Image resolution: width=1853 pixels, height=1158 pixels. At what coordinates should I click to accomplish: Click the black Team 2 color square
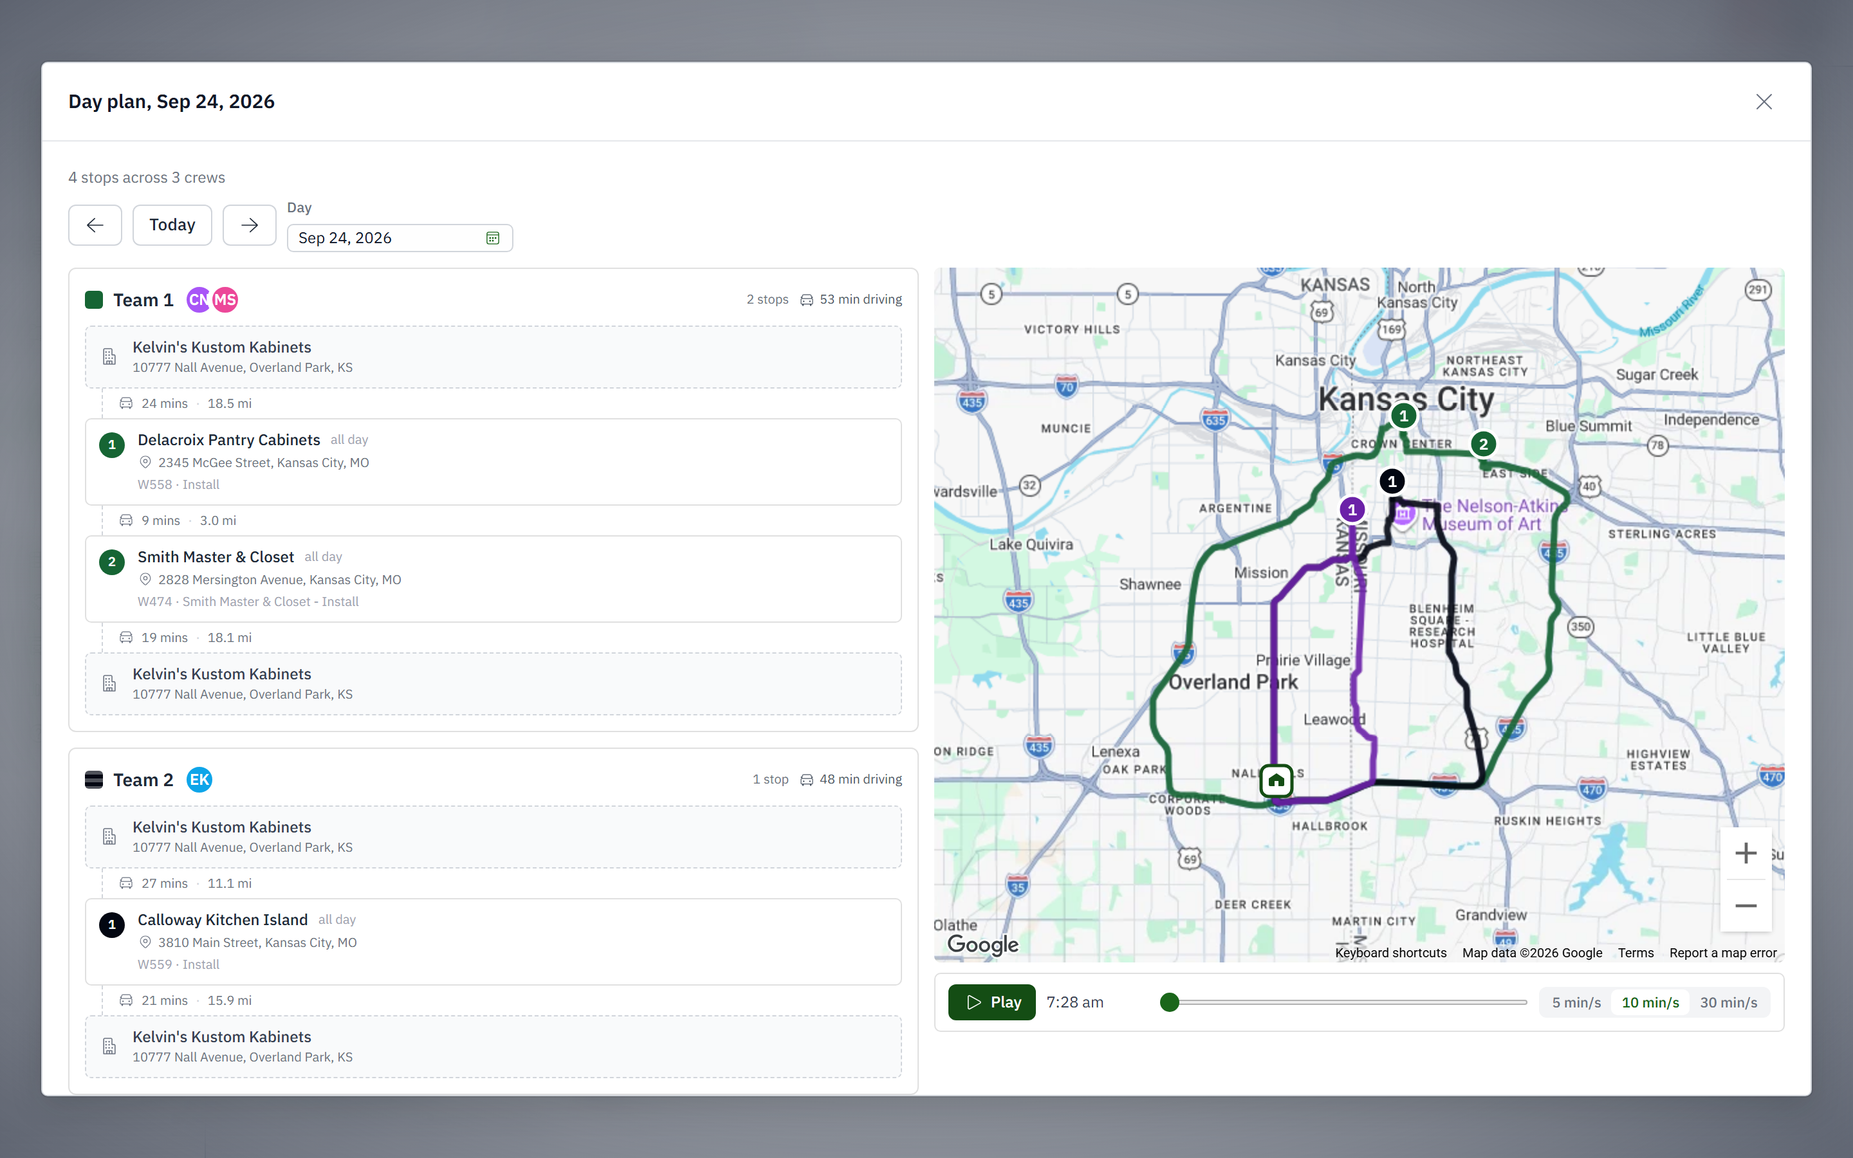(x=94, y=780)
